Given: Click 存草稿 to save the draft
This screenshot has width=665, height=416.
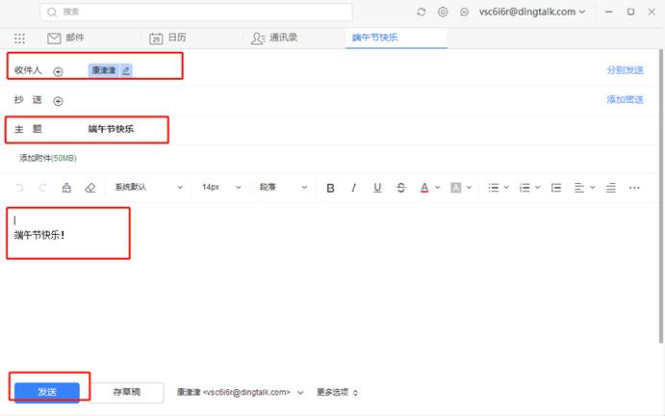Looking at the screenshot, I should [x=127, y=392].
